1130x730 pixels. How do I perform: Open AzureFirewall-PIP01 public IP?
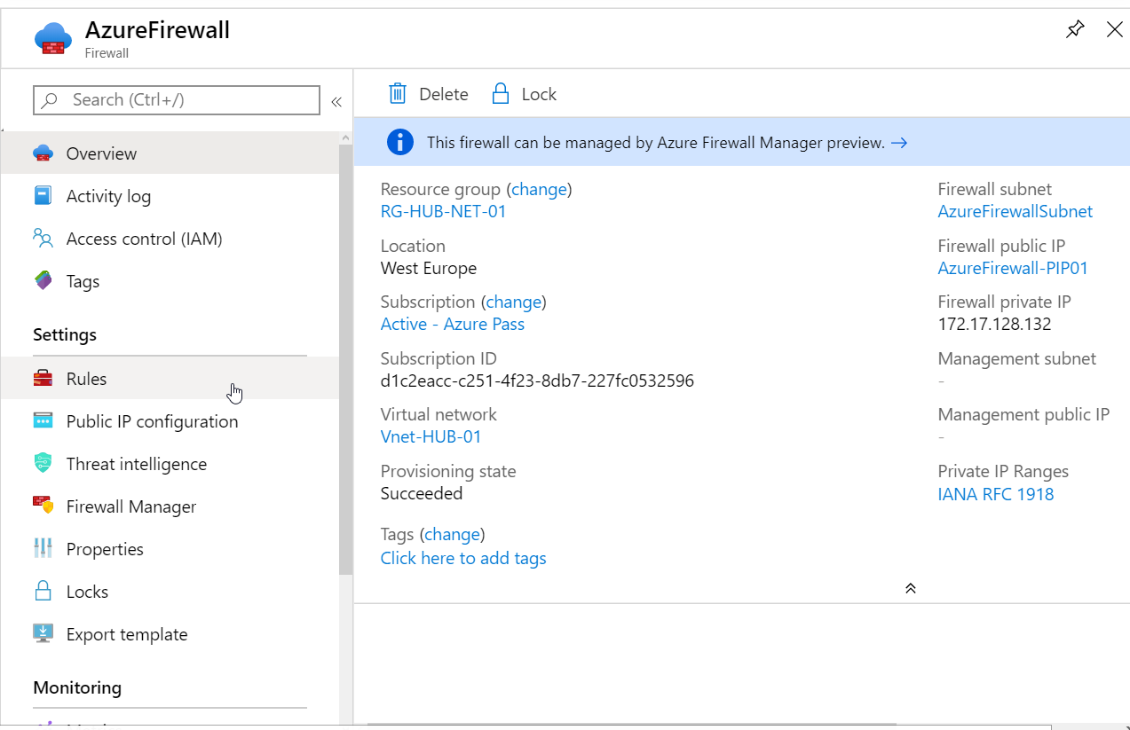[x=1013, y=268]
